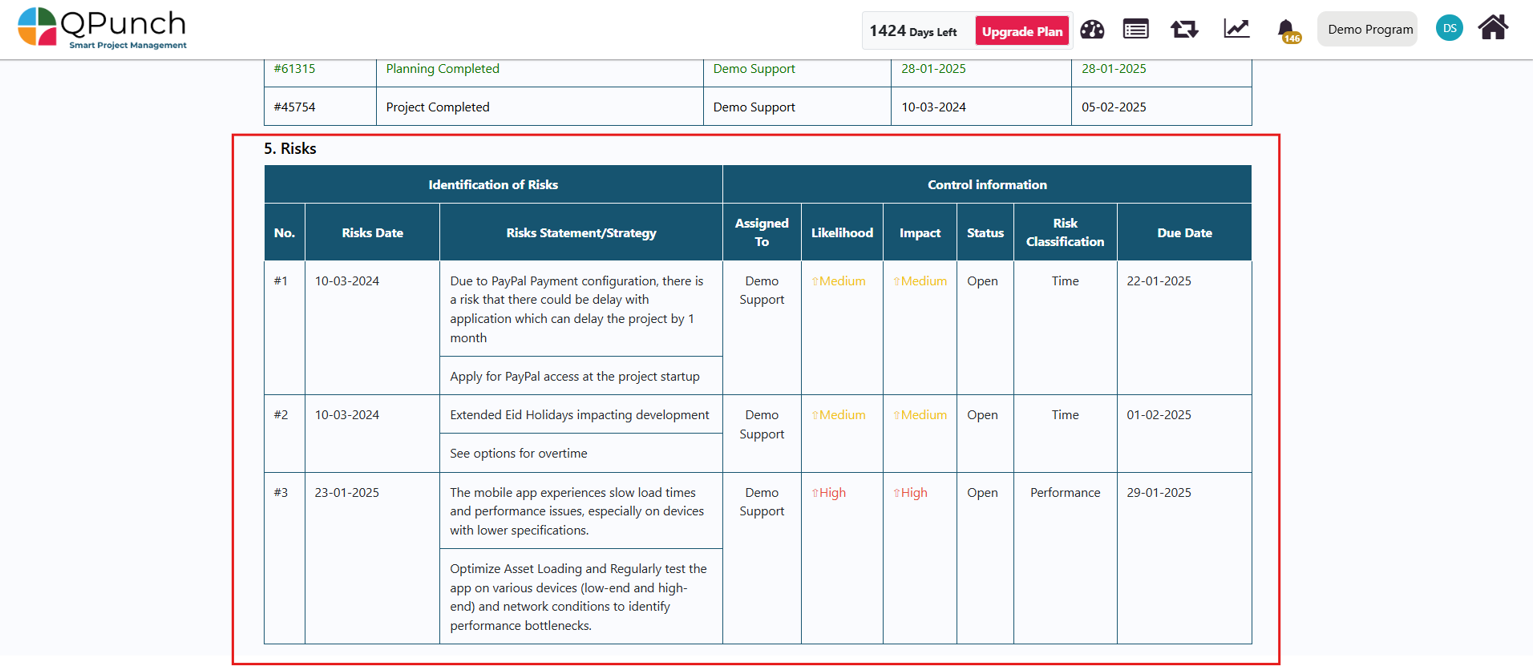Click Medium impact for risk #2
1533x666 pixels.
point(920,415)
